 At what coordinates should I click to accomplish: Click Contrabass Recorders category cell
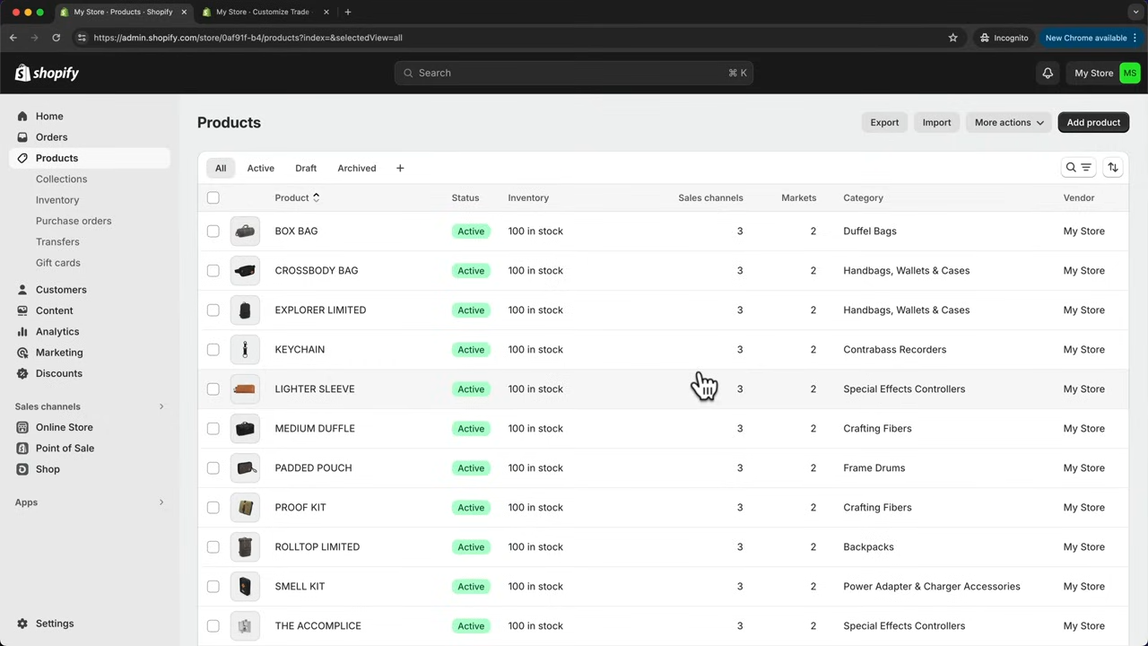point(894,350)
